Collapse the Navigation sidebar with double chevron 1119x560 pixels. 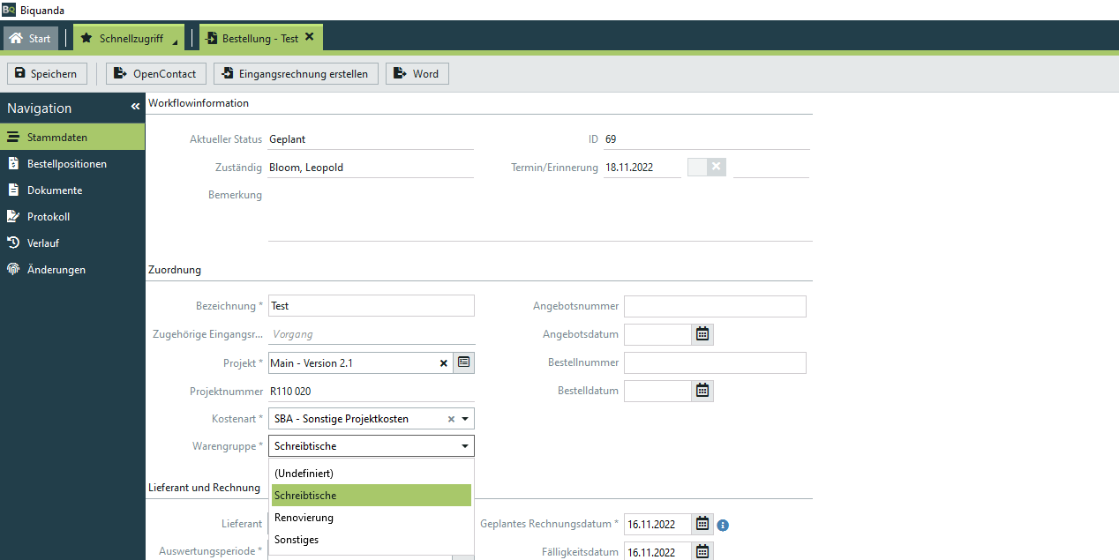[x=135, y=107]
